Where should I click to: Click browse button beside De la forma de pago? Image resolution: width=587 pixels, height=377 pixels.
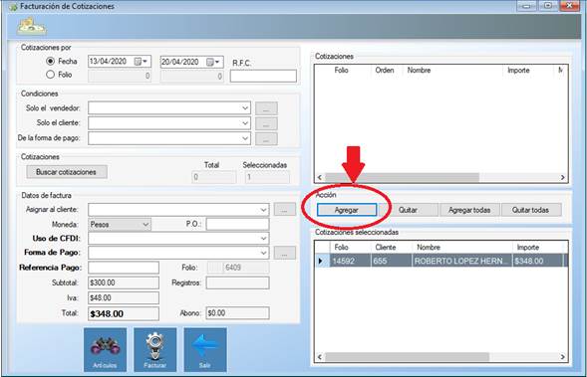tap(266, 138)
